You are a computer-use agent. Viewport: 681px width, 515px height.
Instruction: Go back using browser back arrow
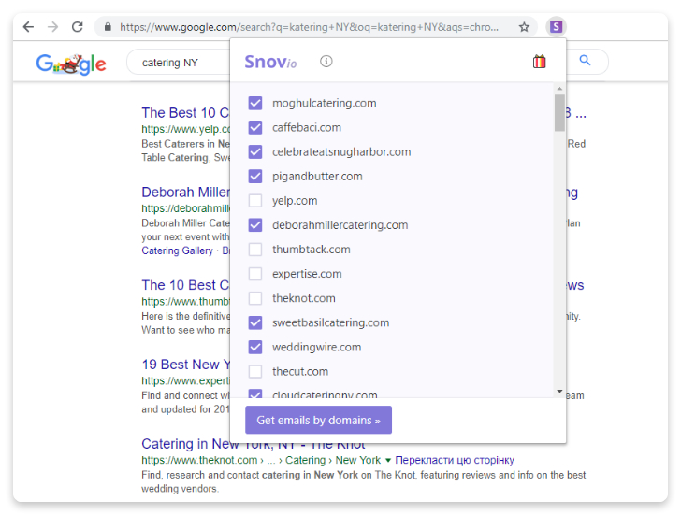click(x=28, y=27)
